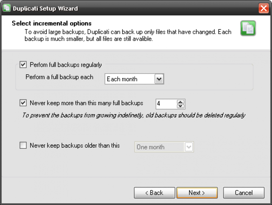
Task: Enable 'Never keep backups older than this'
Action: pyautogui.click(x=23, y=145)
